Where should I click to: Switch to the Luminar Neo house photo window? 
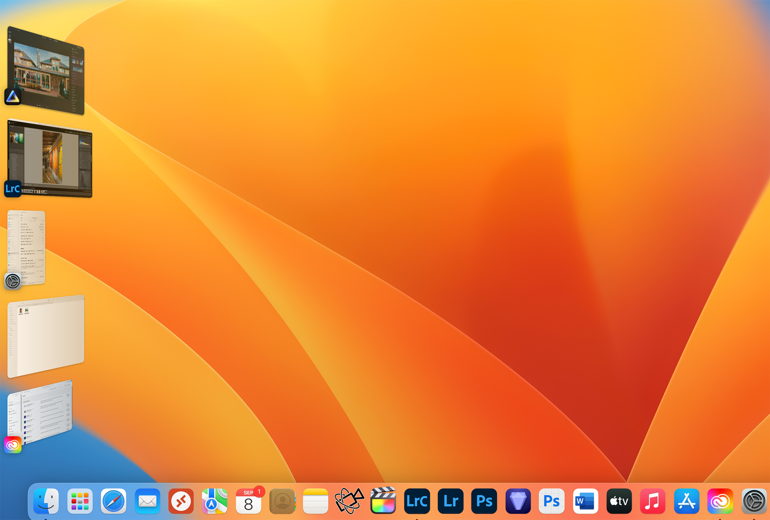point(46,70)
